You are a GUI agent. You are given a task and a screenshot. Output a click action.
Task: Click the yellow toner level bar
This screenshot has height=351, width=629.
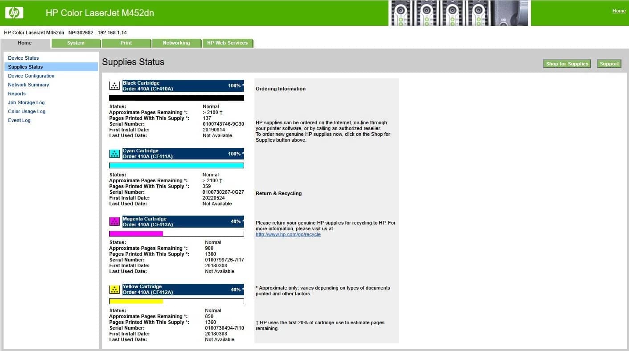point(176,302)
